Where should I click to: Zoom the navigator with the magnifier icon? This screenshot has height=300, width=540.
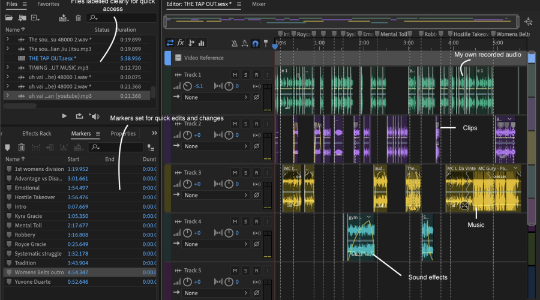click(528, 22)
